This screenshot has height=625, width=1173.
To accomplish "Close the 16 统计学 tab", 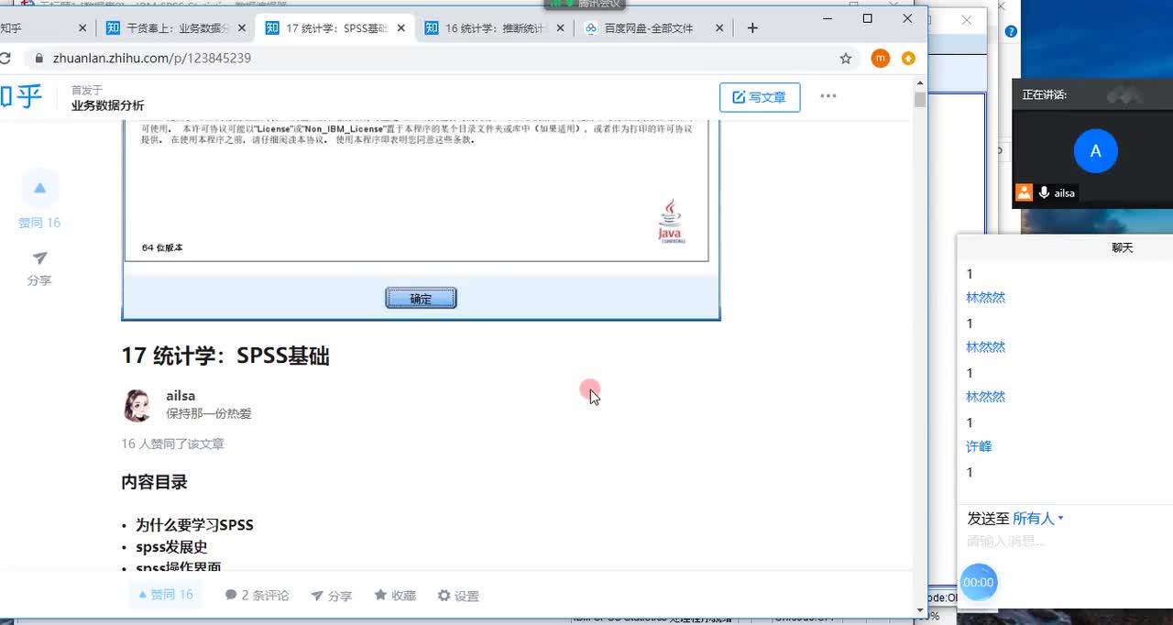I will click(561, 28).
